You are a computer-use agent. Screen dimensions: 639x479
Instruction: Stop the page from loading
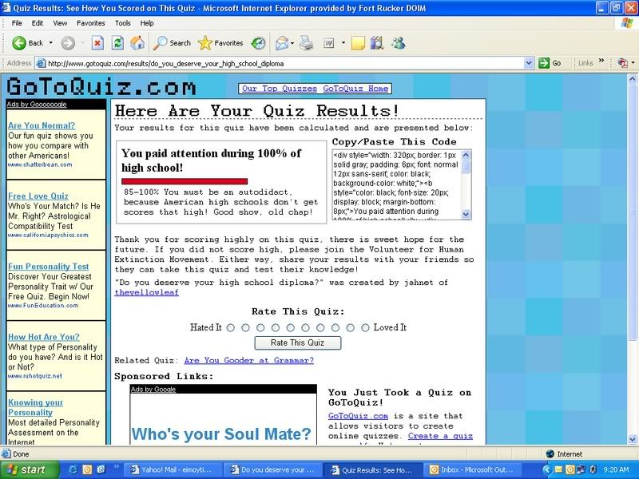click(x=97, y=42)
